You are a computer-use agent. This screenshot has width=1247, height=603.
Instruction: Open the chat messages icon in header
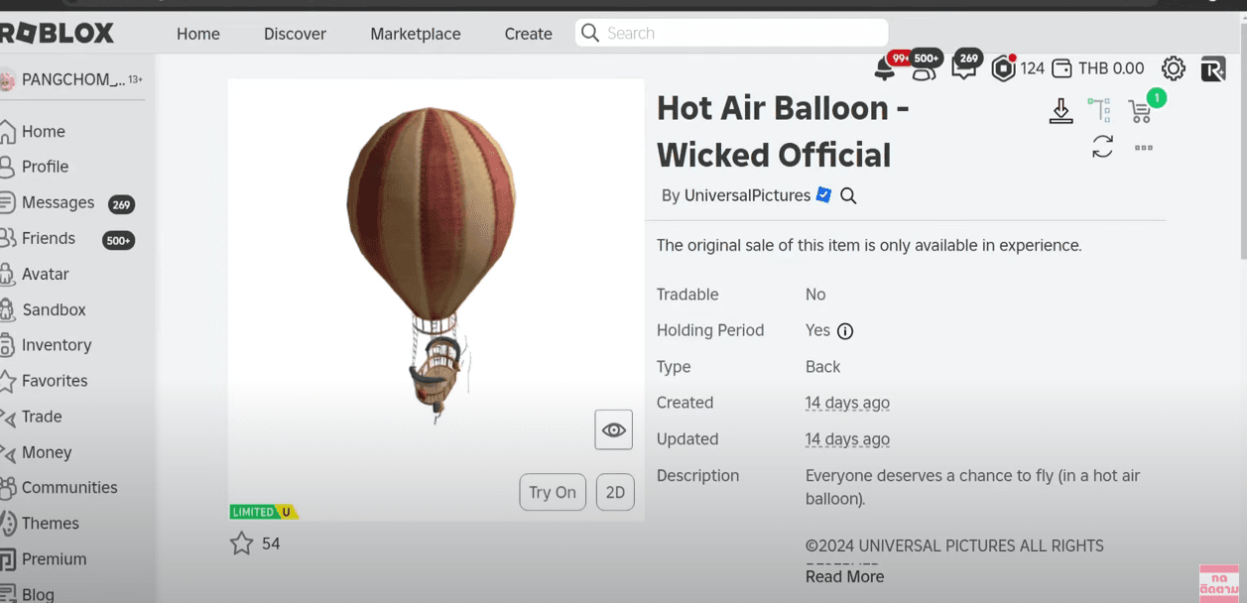point(963,67)
